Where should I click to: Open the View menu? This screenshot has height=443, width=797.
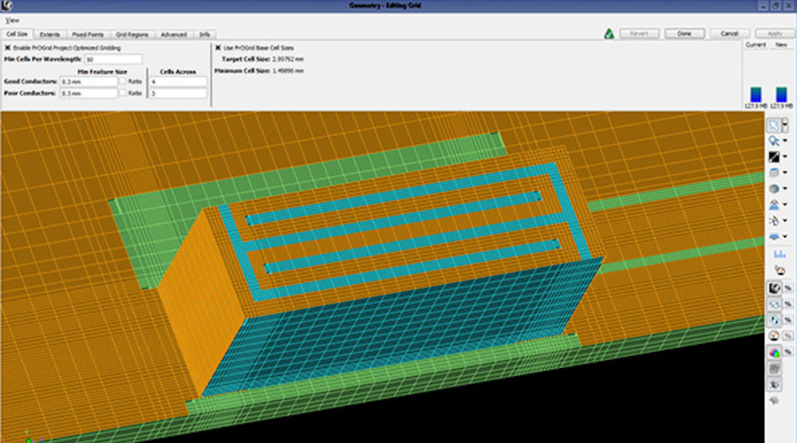[x=12, y=19]
